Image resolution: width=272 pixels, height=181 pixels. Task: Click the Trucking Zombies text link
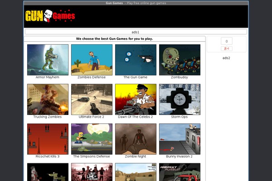(47, 117)
